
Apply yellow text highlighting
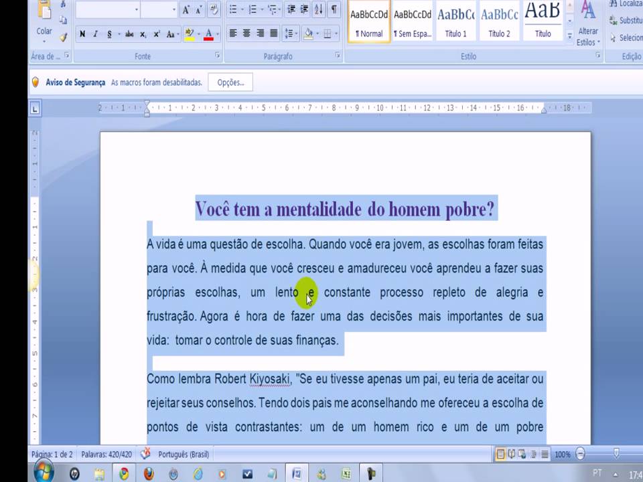[x=191, y=33]
